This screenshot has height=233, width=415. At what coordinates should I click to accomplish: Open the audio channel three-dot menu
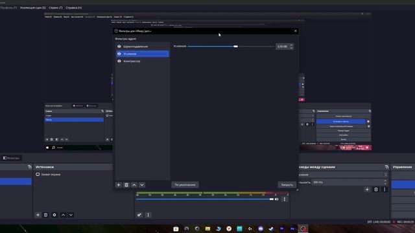click(x=285, y=199)
